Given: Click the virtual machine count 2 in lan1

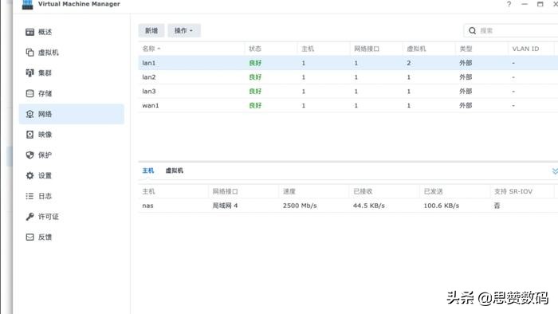Looking at the screenshot, I should pyautogui.click(x=408, y=63).
